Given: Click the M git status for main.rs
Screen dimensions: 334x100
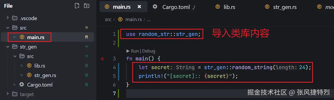Looking at the screenshot, I should [86, 37].
